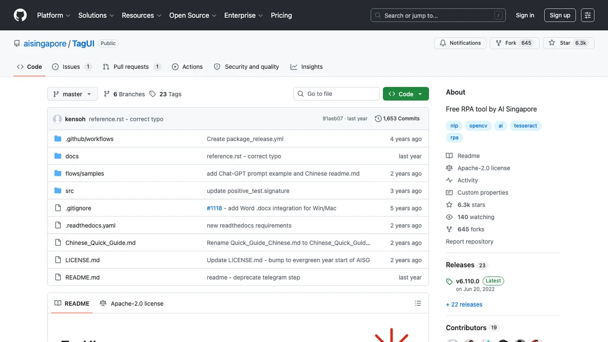This screenshot has width=608, height=342.
Task: Go to the Pricing page
Action: 281,15
